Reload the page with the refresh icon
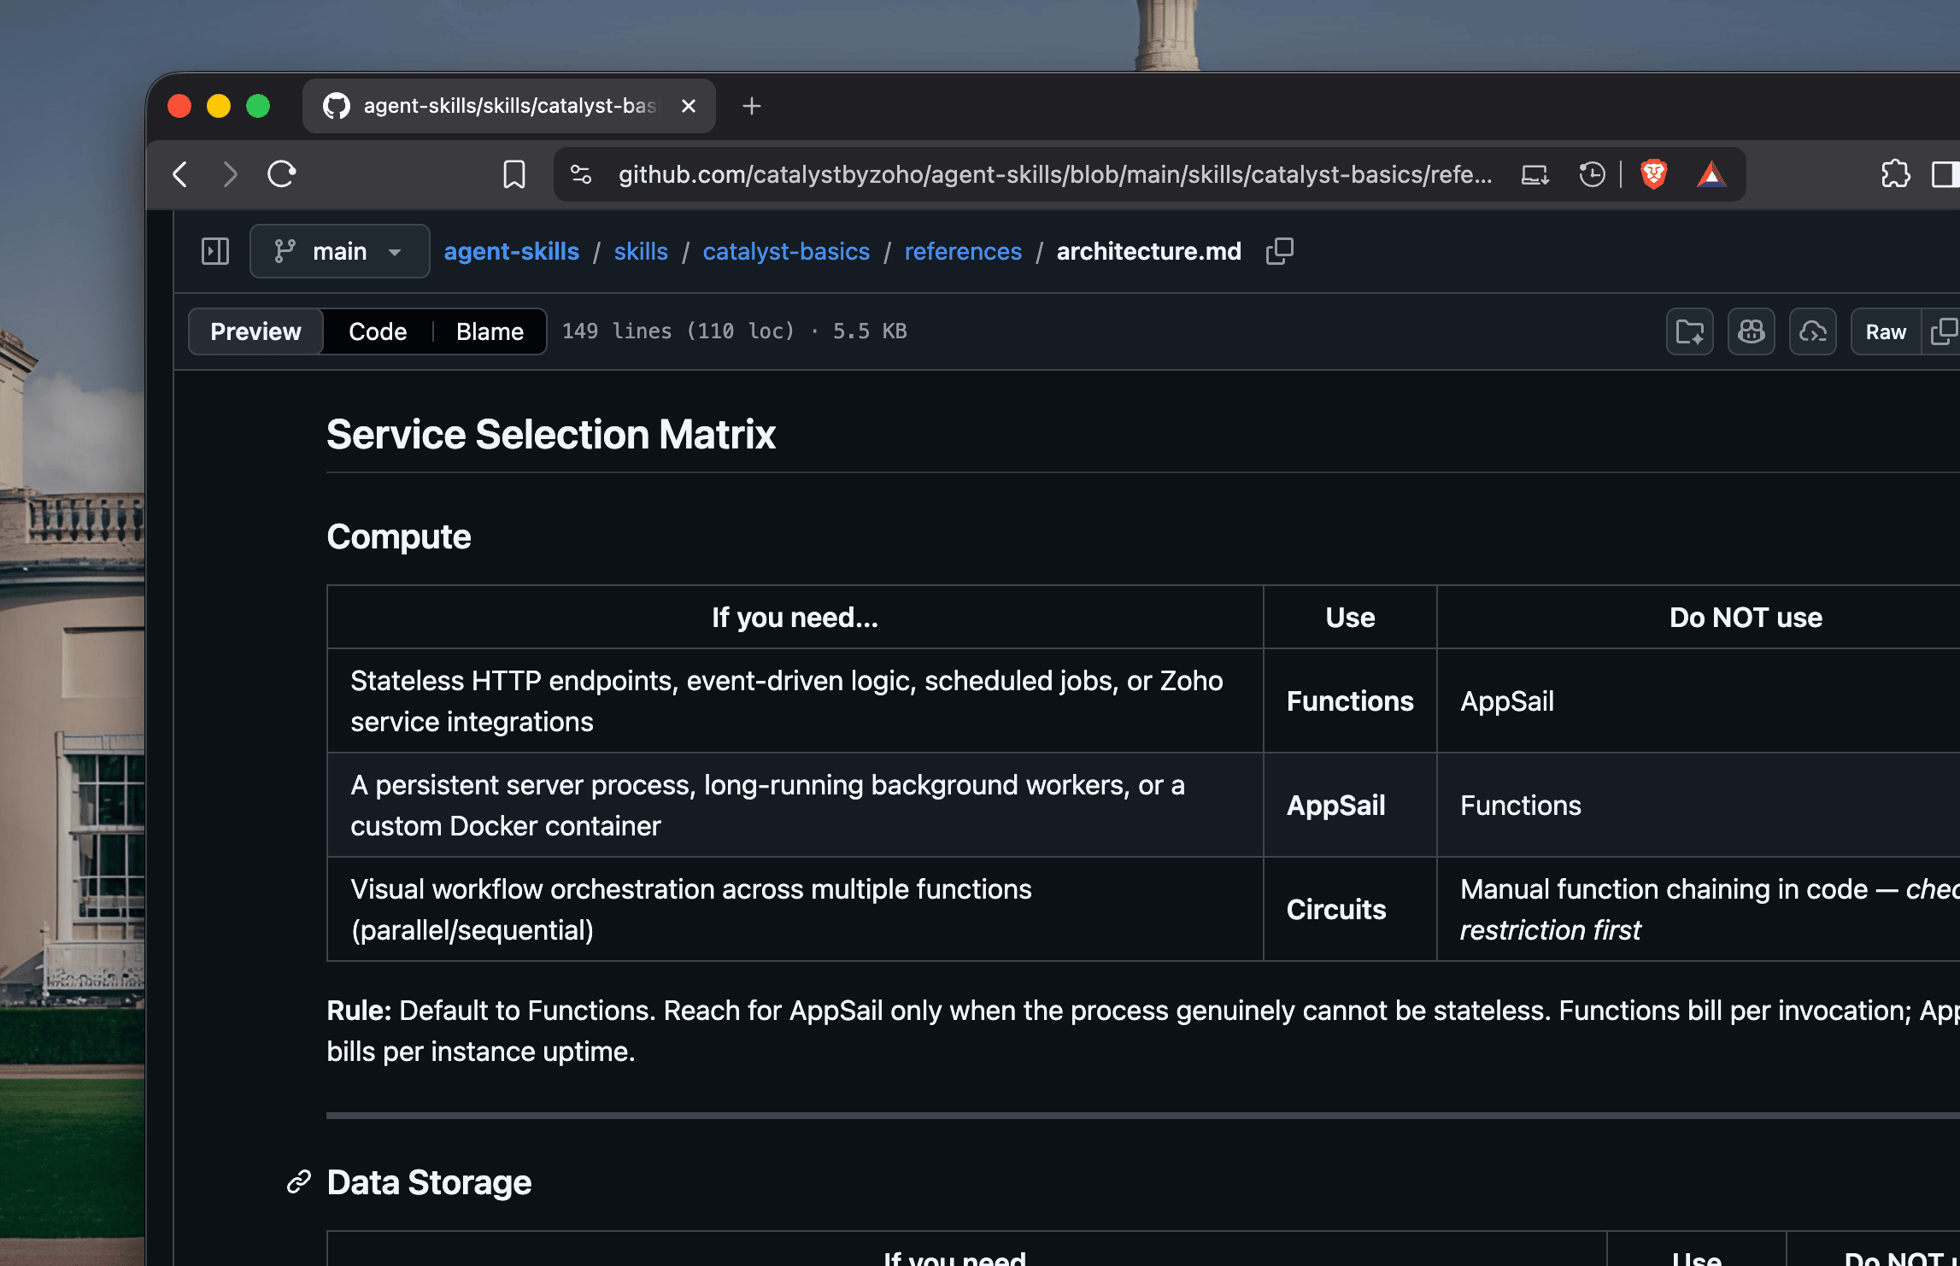The width and height of the screenshot is (1960, 1266). pyautogui.click(x=281, y=174)
